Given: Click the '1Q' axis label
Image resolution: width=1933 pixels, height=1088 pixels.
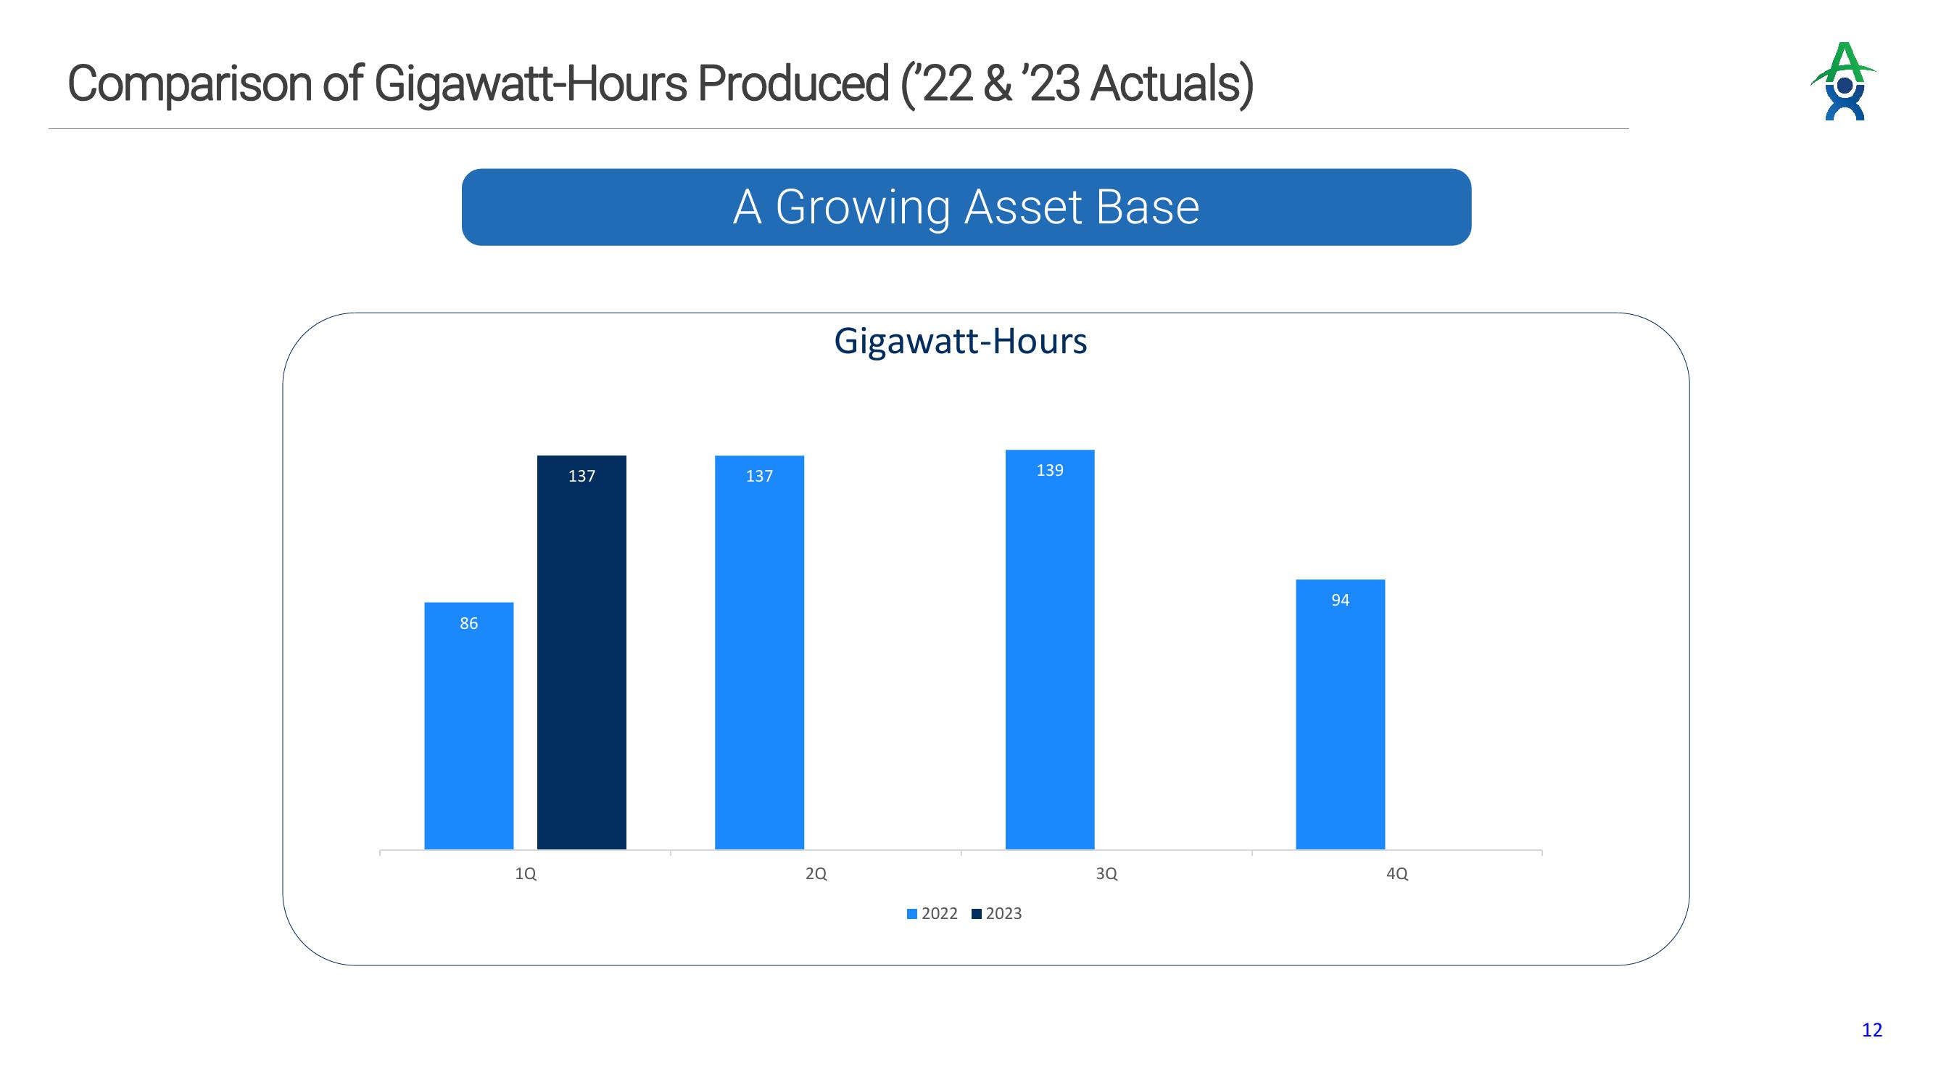Looking at the screenshot, I should click(x=525, y=874).
